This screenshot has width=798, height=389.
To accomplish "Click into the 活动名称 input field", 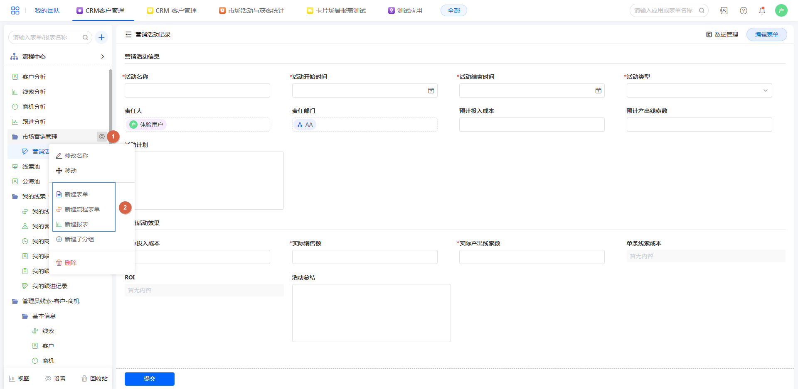I will pos(197,91).
